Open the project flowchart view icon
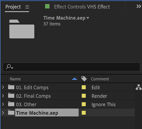This screenshot has width=142, height=129. tap(139, 87)
